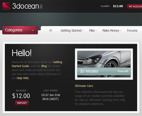Open the 3D Models car thumbnail
The width and height of the screenshot is (142, 116).
point(104,64)
